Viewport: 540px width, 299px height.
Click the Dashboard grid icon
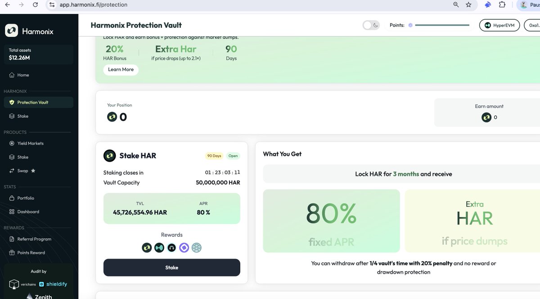pyautogui.click(x=12, y=212)
